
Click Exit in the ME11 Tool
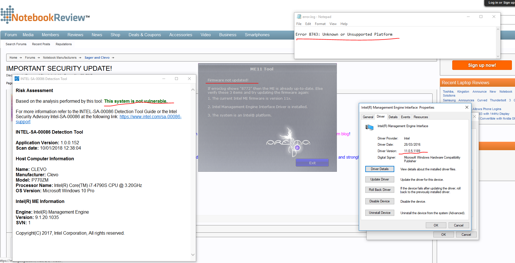click(x=312, y=163)
